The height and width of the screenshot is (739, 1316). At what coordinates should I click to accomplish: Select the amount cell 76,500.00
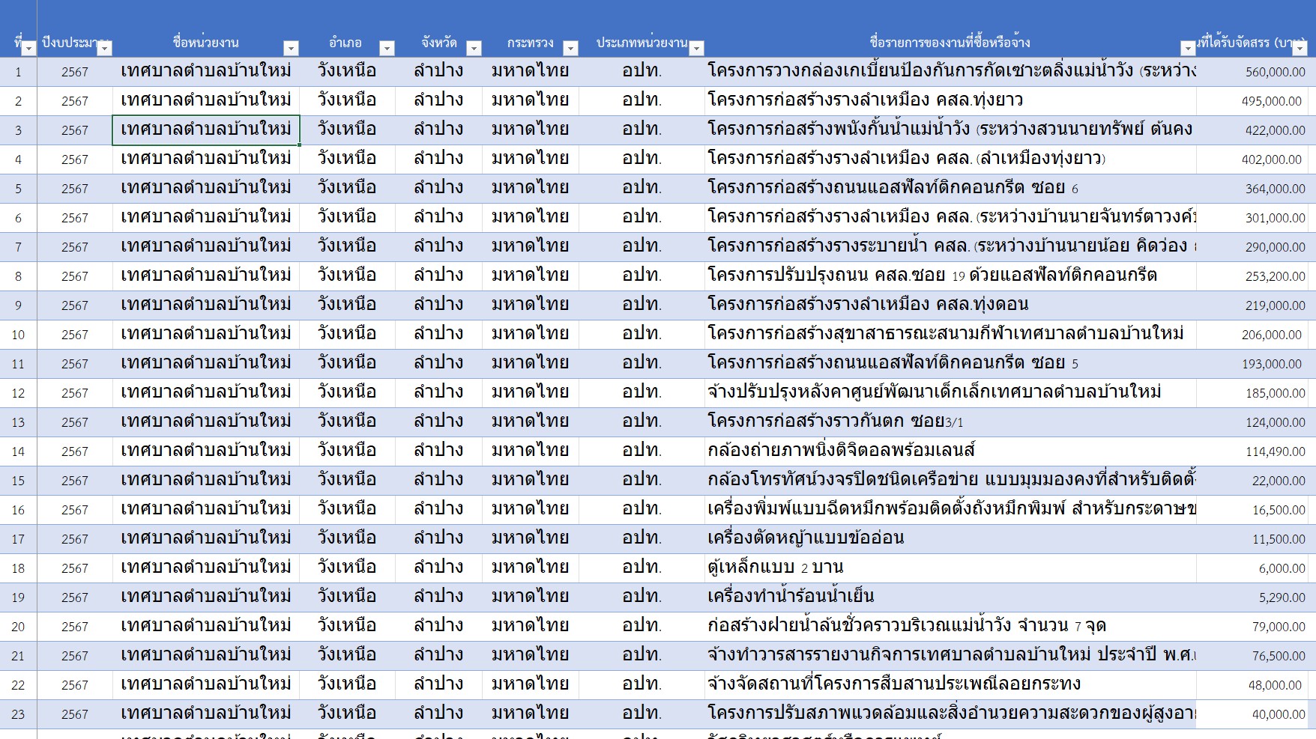[x=1252, y=656]
